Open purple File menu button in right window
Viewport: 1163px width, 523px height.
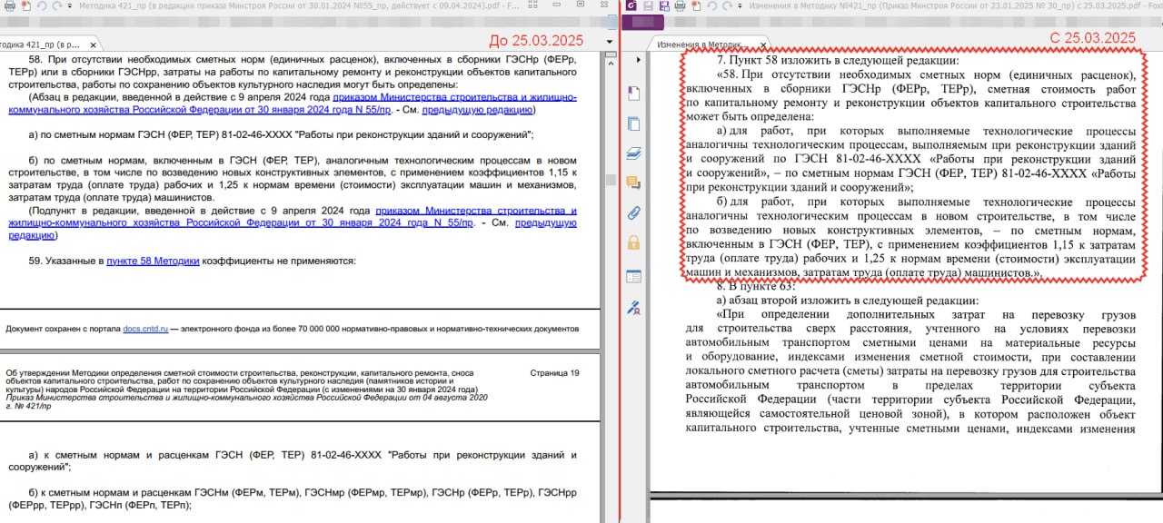pos(644,23)
